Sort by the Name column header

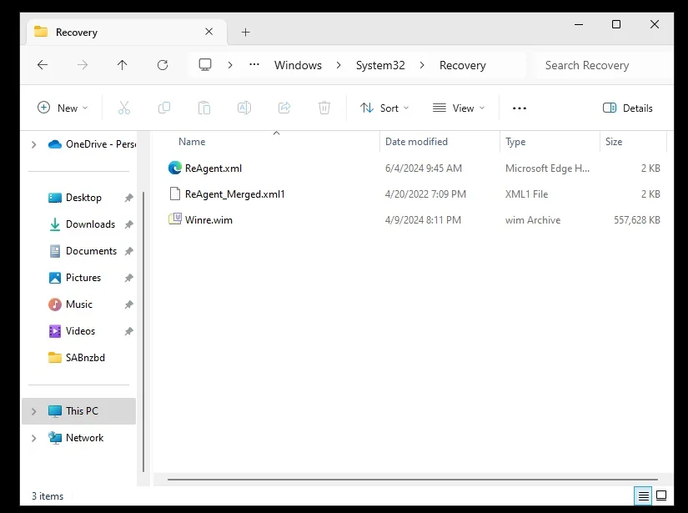pyautogui.click(x=192, y=142)
